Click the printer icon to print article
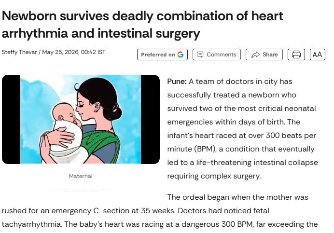The width and height of the screenshot is (334, 233). click(x=296, y=55)
